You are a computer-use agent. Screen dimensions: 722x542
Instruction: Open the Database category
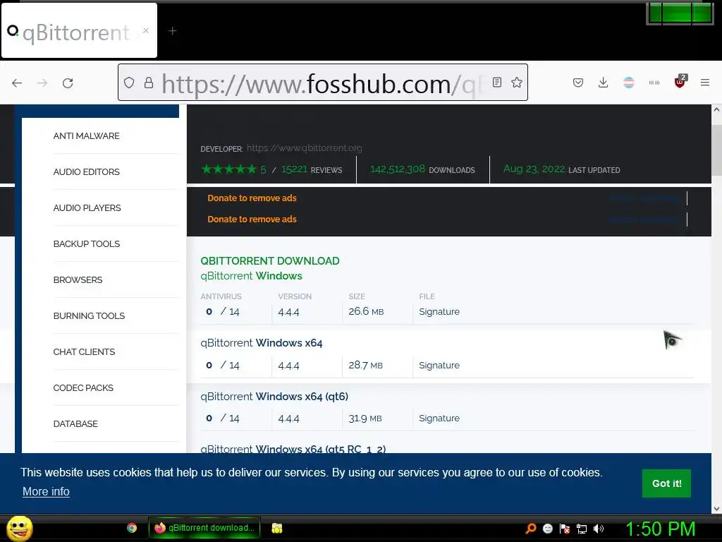[x=75, y=423]
